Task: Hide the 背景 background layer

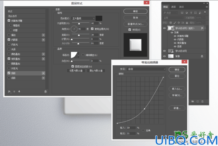Action: [164, 56]
